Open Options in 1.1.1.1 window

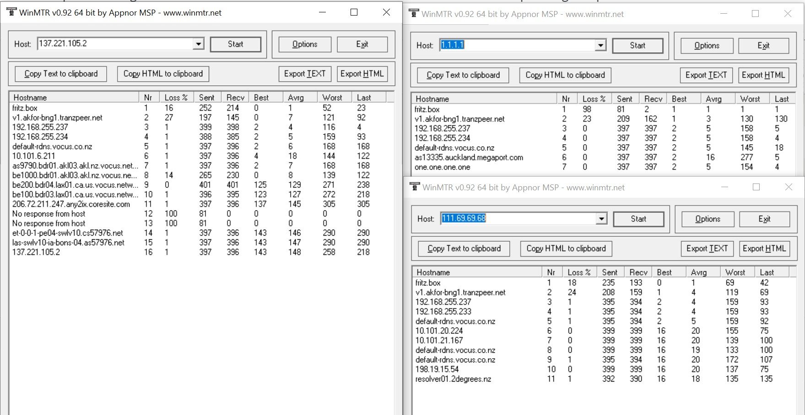[707, 46]
